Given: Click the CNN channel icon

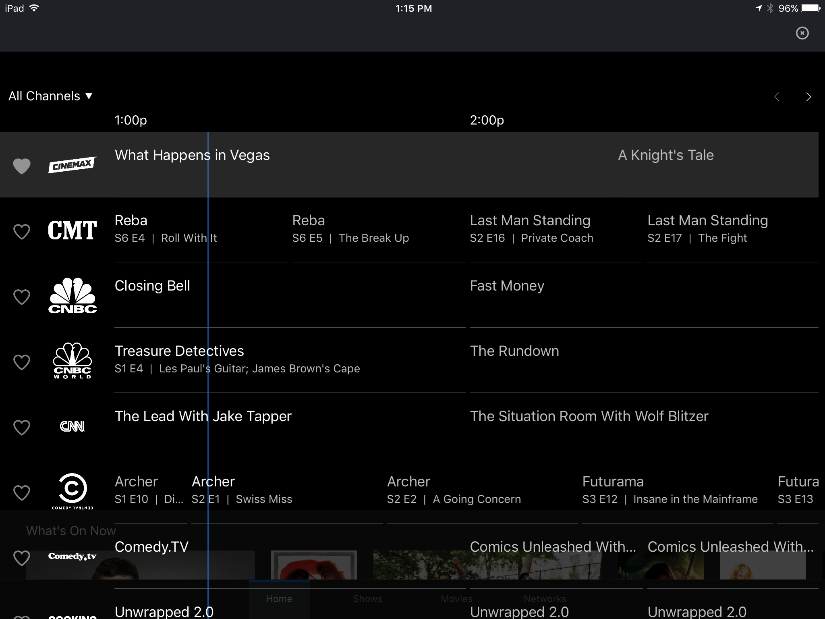Looking at the screenshot, I should click(x=71, y=426).
